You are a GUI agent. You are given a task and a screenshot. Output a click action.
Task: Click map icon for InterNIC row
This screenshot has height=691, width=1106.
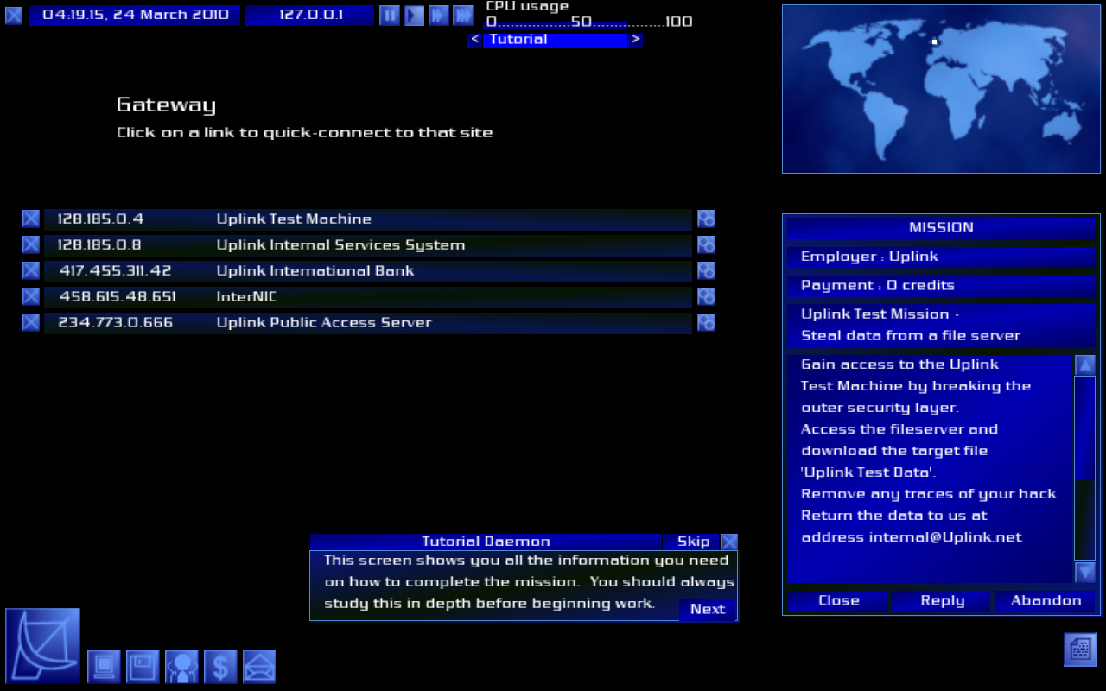point(706,297)
